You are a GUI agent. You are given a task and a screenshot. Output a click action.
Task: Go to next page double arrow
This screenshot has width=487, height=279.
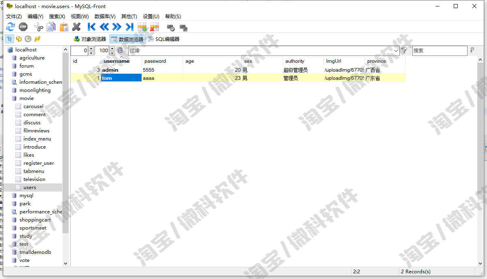click(117, 27)
